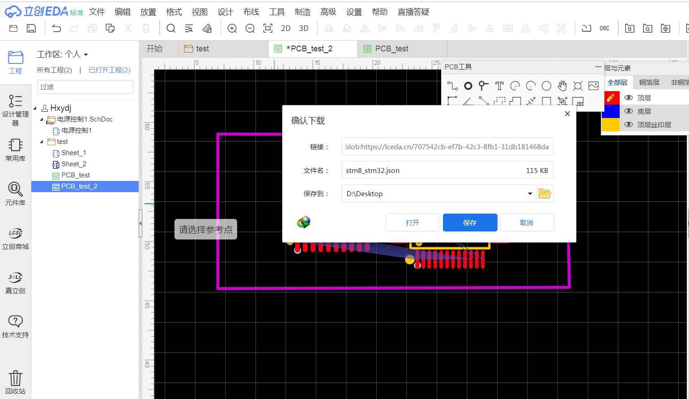Switch to the PCB_test tab

click(x=391, y=49)
